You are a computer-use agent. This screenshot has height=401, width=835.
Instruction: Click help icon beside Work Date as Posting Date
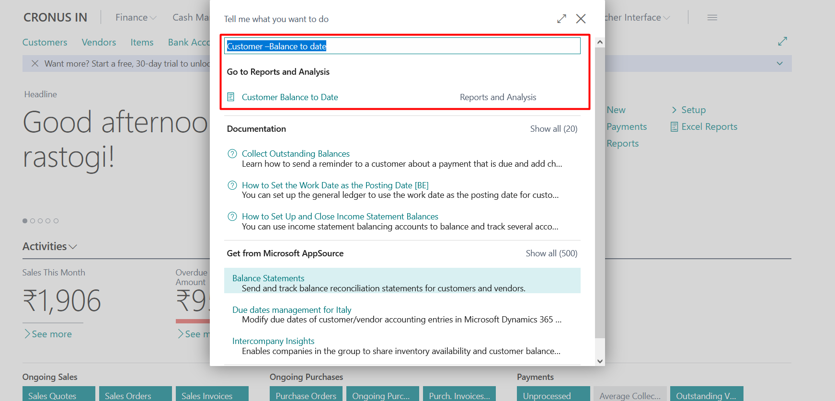click(x=232, y=185)
